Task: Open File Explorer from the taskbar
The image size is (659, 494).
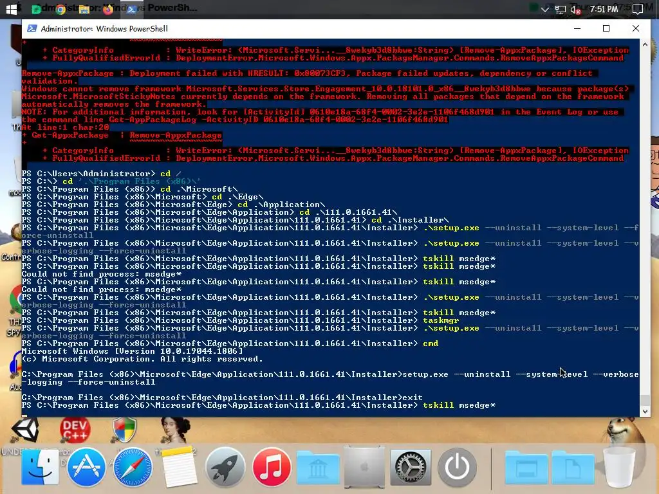Action: (x=84, y=9)
